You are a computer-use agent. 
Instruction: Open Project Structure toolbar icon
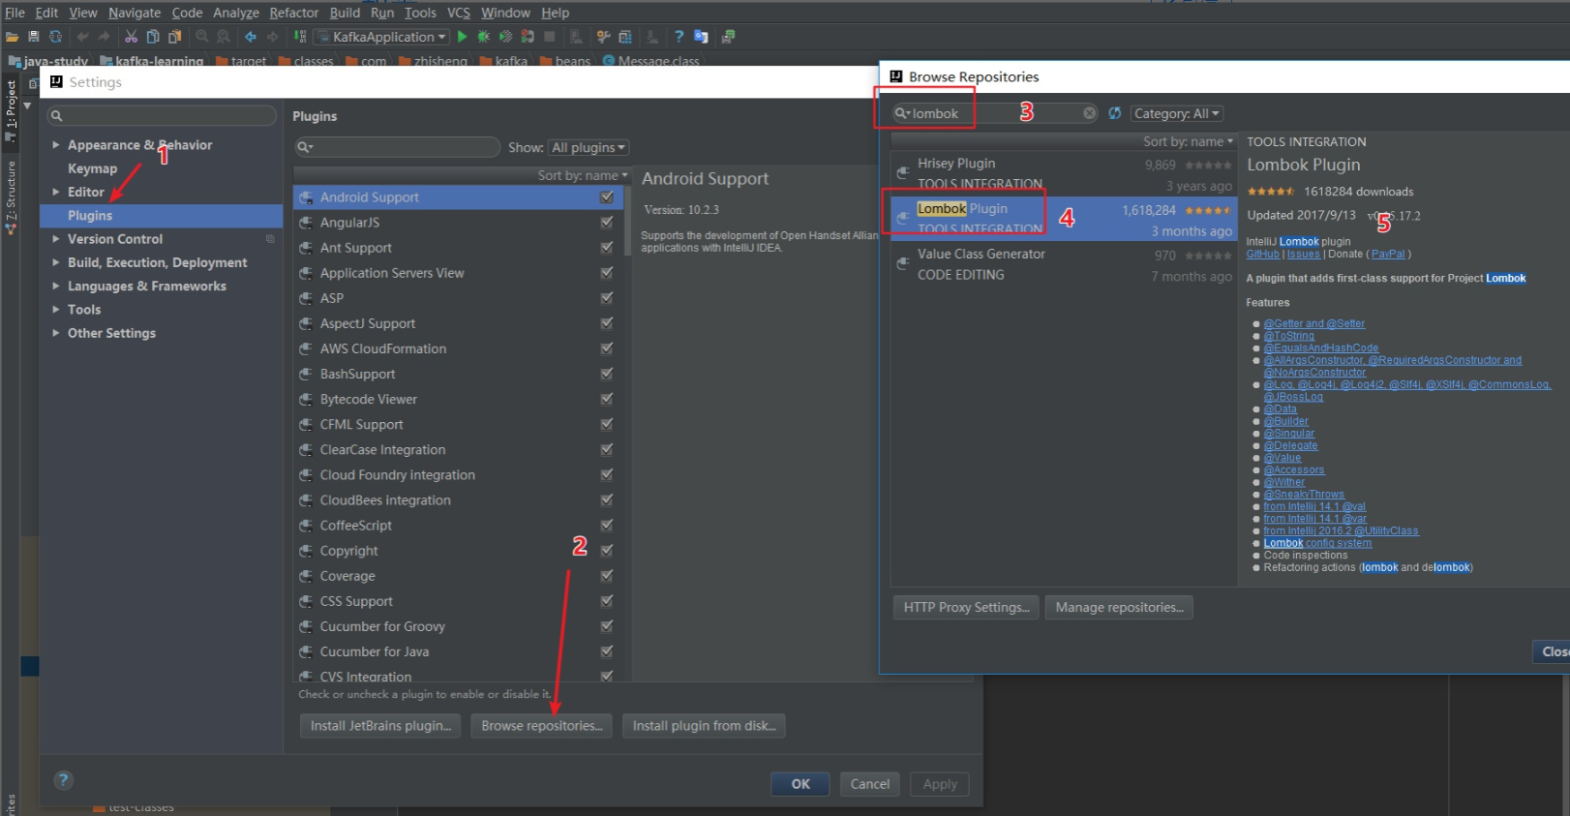pos(625,37)
